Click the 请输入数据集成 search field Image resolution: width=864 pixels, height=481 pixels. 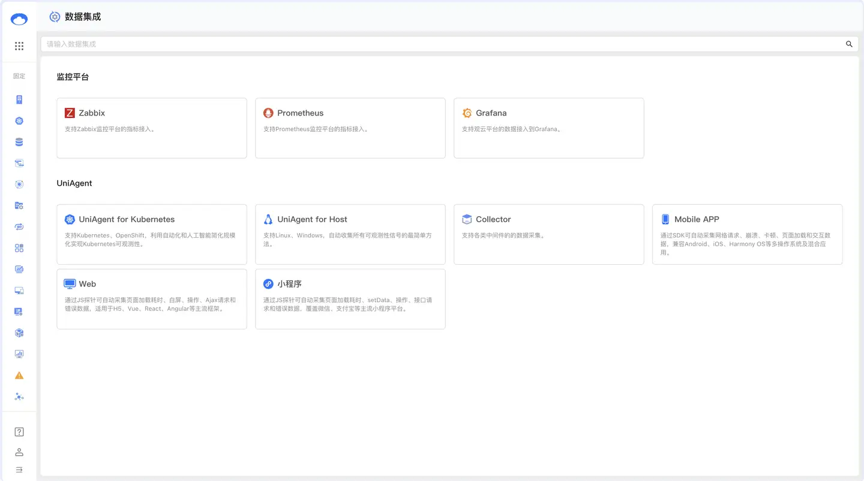tap(420, 44)
